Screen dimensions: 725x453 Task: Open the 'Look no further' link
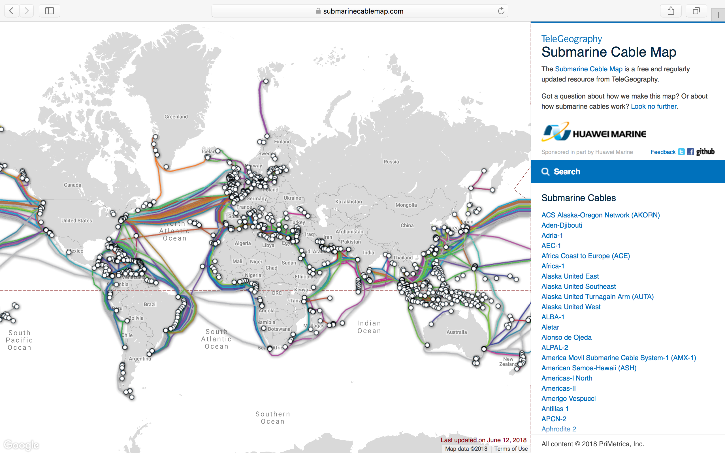[653, 106]
